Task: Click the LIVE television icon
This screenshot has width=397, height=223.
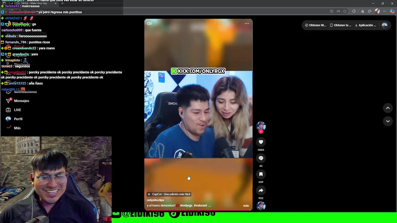Action: coord(8,110)
